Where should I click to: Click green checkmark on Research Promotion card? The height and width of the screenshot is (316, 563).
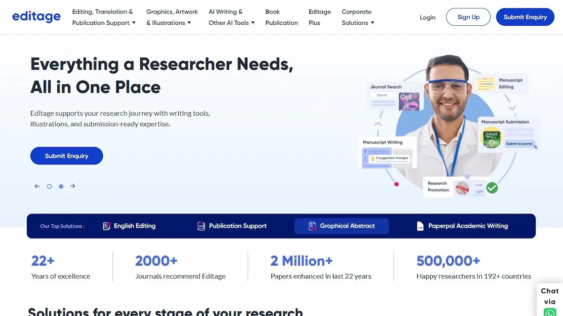pos(492,188)
